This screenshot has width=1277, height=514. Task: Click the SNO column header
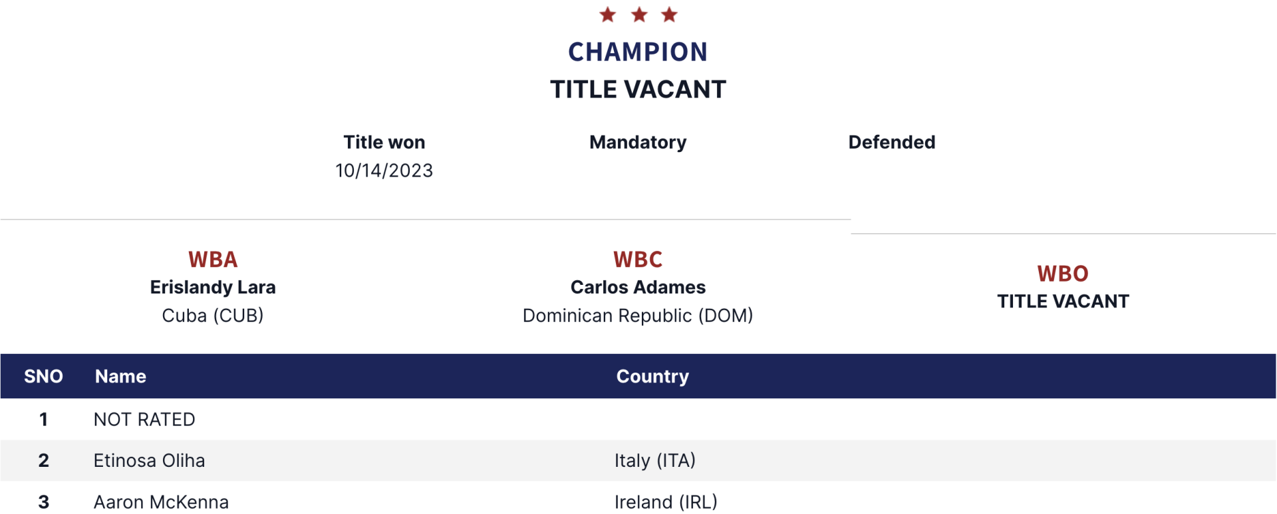point(43,377)
